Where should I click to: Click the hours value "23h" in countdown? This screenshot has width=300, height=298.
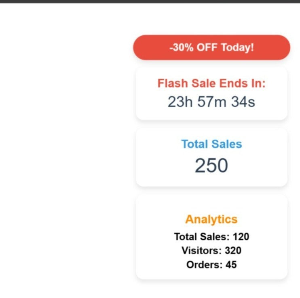click(180, 102)
